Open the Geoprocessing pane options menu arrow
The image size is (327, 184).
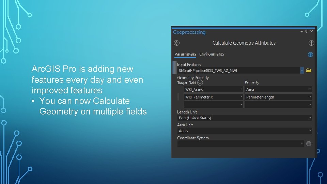[x=301, y=32]
